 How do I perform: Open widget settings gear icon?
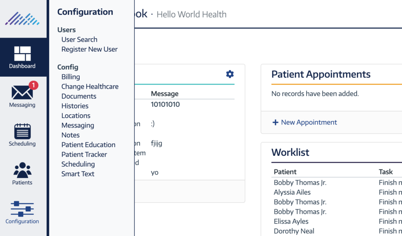(230, 74)
